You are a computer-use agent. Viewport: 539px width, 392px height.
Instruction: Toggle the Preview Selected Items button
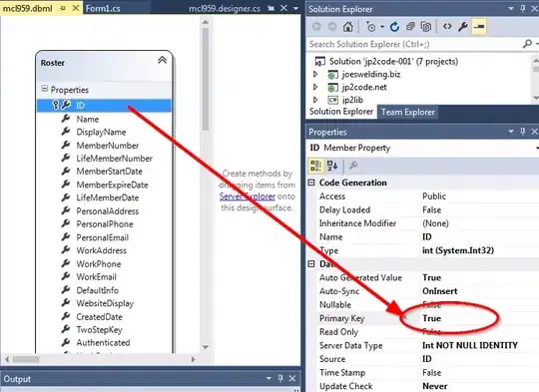(479, 27)
